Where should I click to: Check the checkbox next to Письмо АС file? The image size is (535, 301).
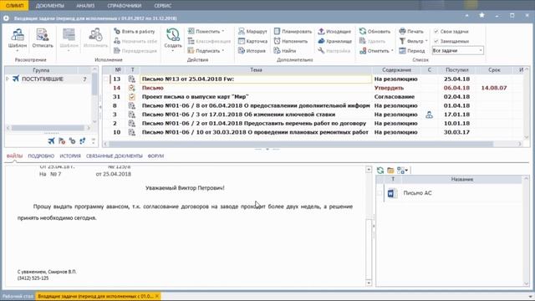click(x=380, y=193)
